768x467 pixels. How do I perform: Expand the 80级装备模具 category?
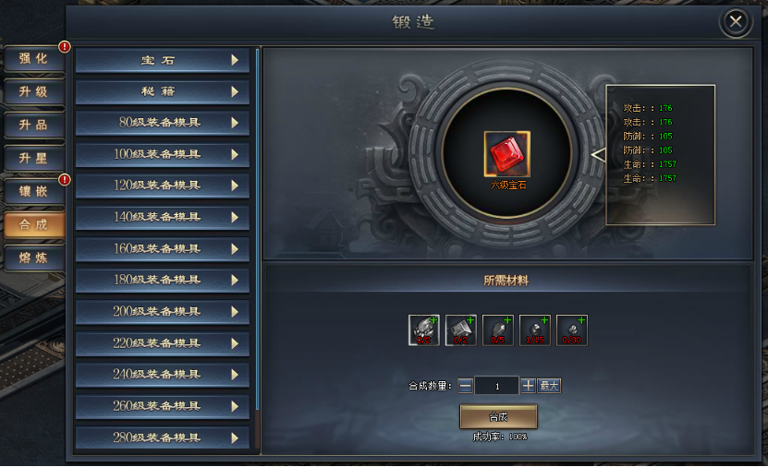163,123
